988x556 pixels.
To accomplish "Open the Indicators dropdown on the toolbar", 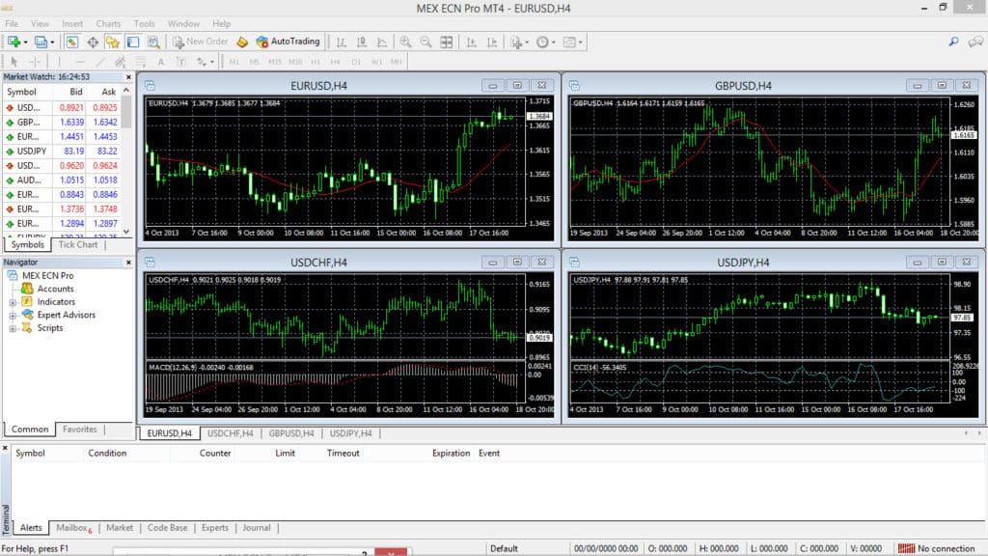I will click(x=517, y=42).
